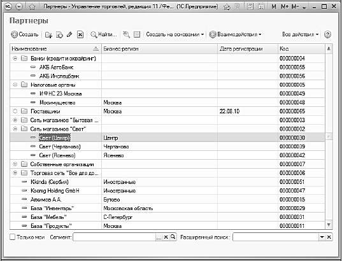Screen dimensions: 342x261
Task: Select the АКБ АвтоБанк row
Action: point(167,67)
